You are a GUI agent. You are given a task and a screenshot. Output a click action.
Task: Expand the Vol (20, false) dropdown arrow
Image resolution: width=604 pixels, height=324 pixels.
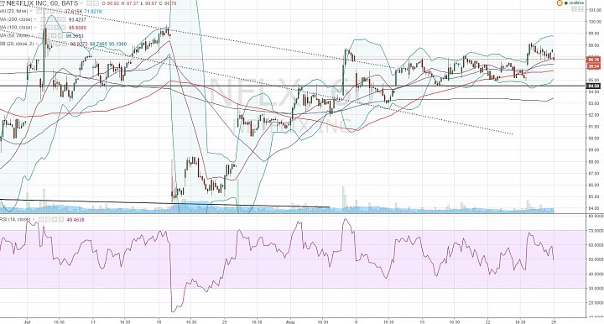(x=31, y=11)
